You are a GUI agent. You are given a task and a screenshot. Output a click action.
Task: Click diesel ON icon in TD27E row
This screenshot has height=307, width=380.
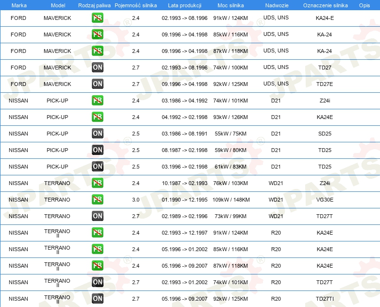click(97, 84)
